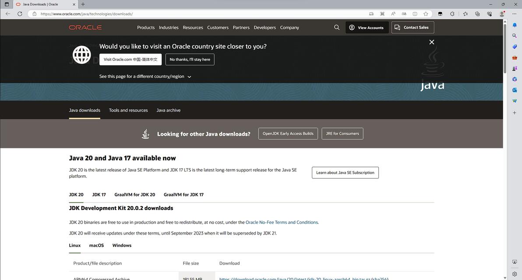The image size is (522, 280).
Task: Open the Partners menu
Action: pyautogui.click(x=241, y=27)
